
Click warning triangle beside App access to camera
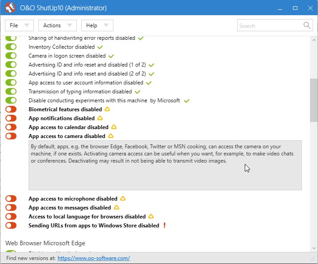click(111, 136)
